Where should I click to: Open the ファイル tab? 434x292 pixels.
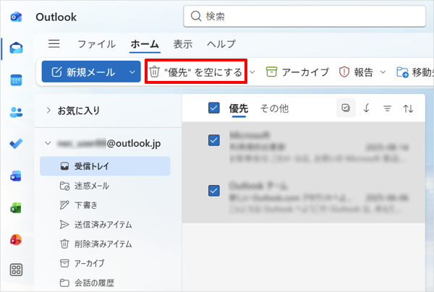point(97,44)
